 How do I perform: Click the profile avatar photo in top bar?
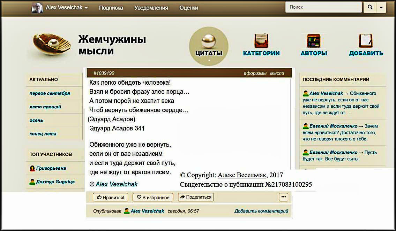click(37, 8)
